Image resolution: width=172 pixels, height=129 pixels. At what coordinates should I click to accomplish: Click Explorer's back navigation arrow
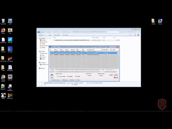38,32
